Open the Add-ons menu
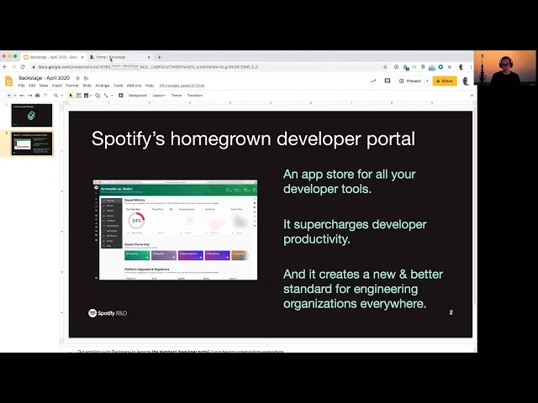The width and height of the screenshot is (538, 403). click(x=134, y=86)
